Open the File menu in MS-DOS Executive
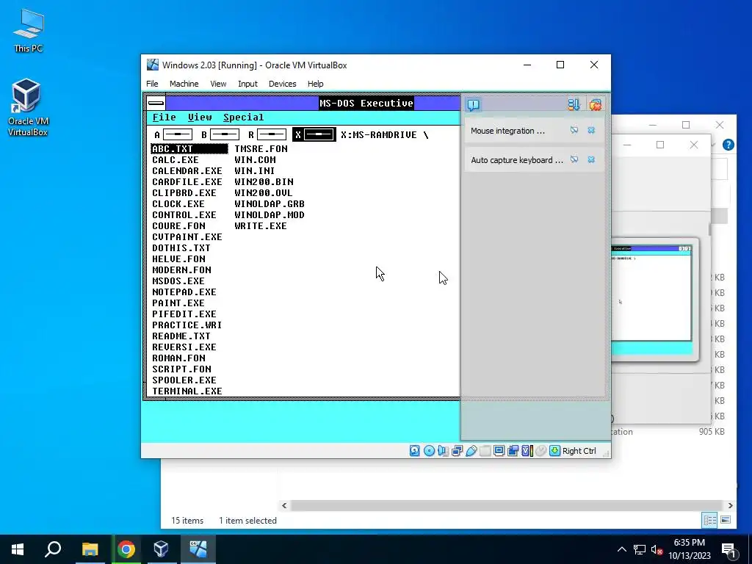Viewport: 752px width, 564px height. coord(164,117)
